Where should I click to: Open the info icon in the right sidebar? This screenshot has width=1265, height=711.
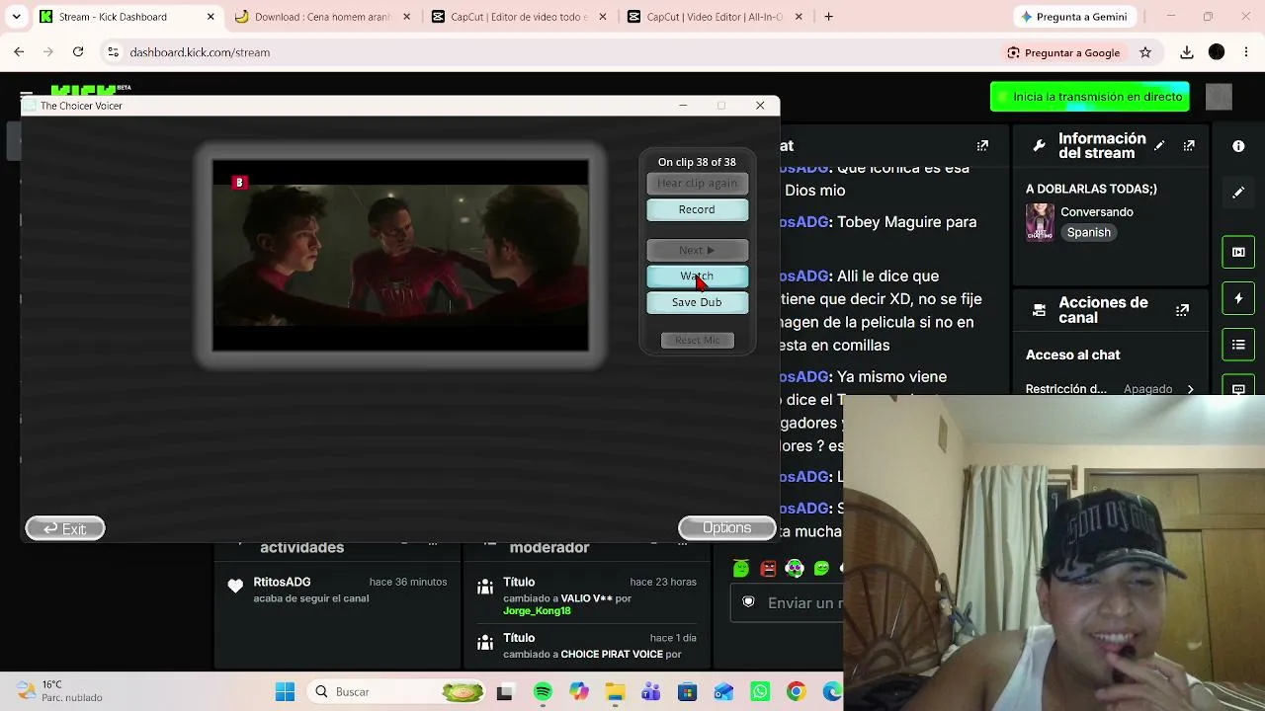[1238, 146]
